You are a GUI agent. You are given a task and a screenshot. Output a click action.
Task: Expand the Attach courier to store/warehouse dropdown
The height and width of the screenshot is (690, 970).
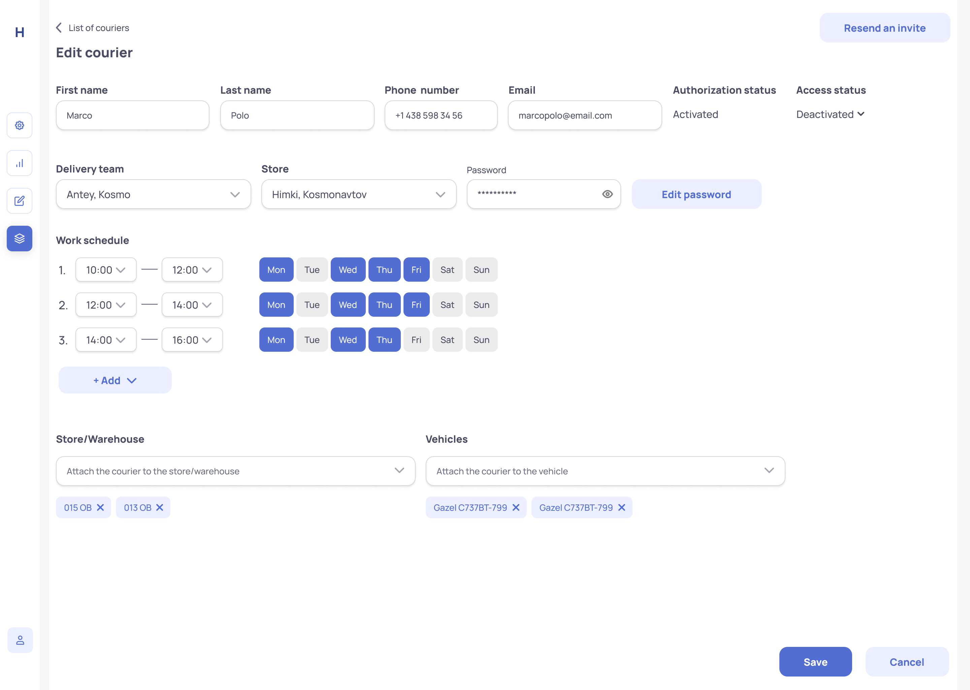point(236,471)
